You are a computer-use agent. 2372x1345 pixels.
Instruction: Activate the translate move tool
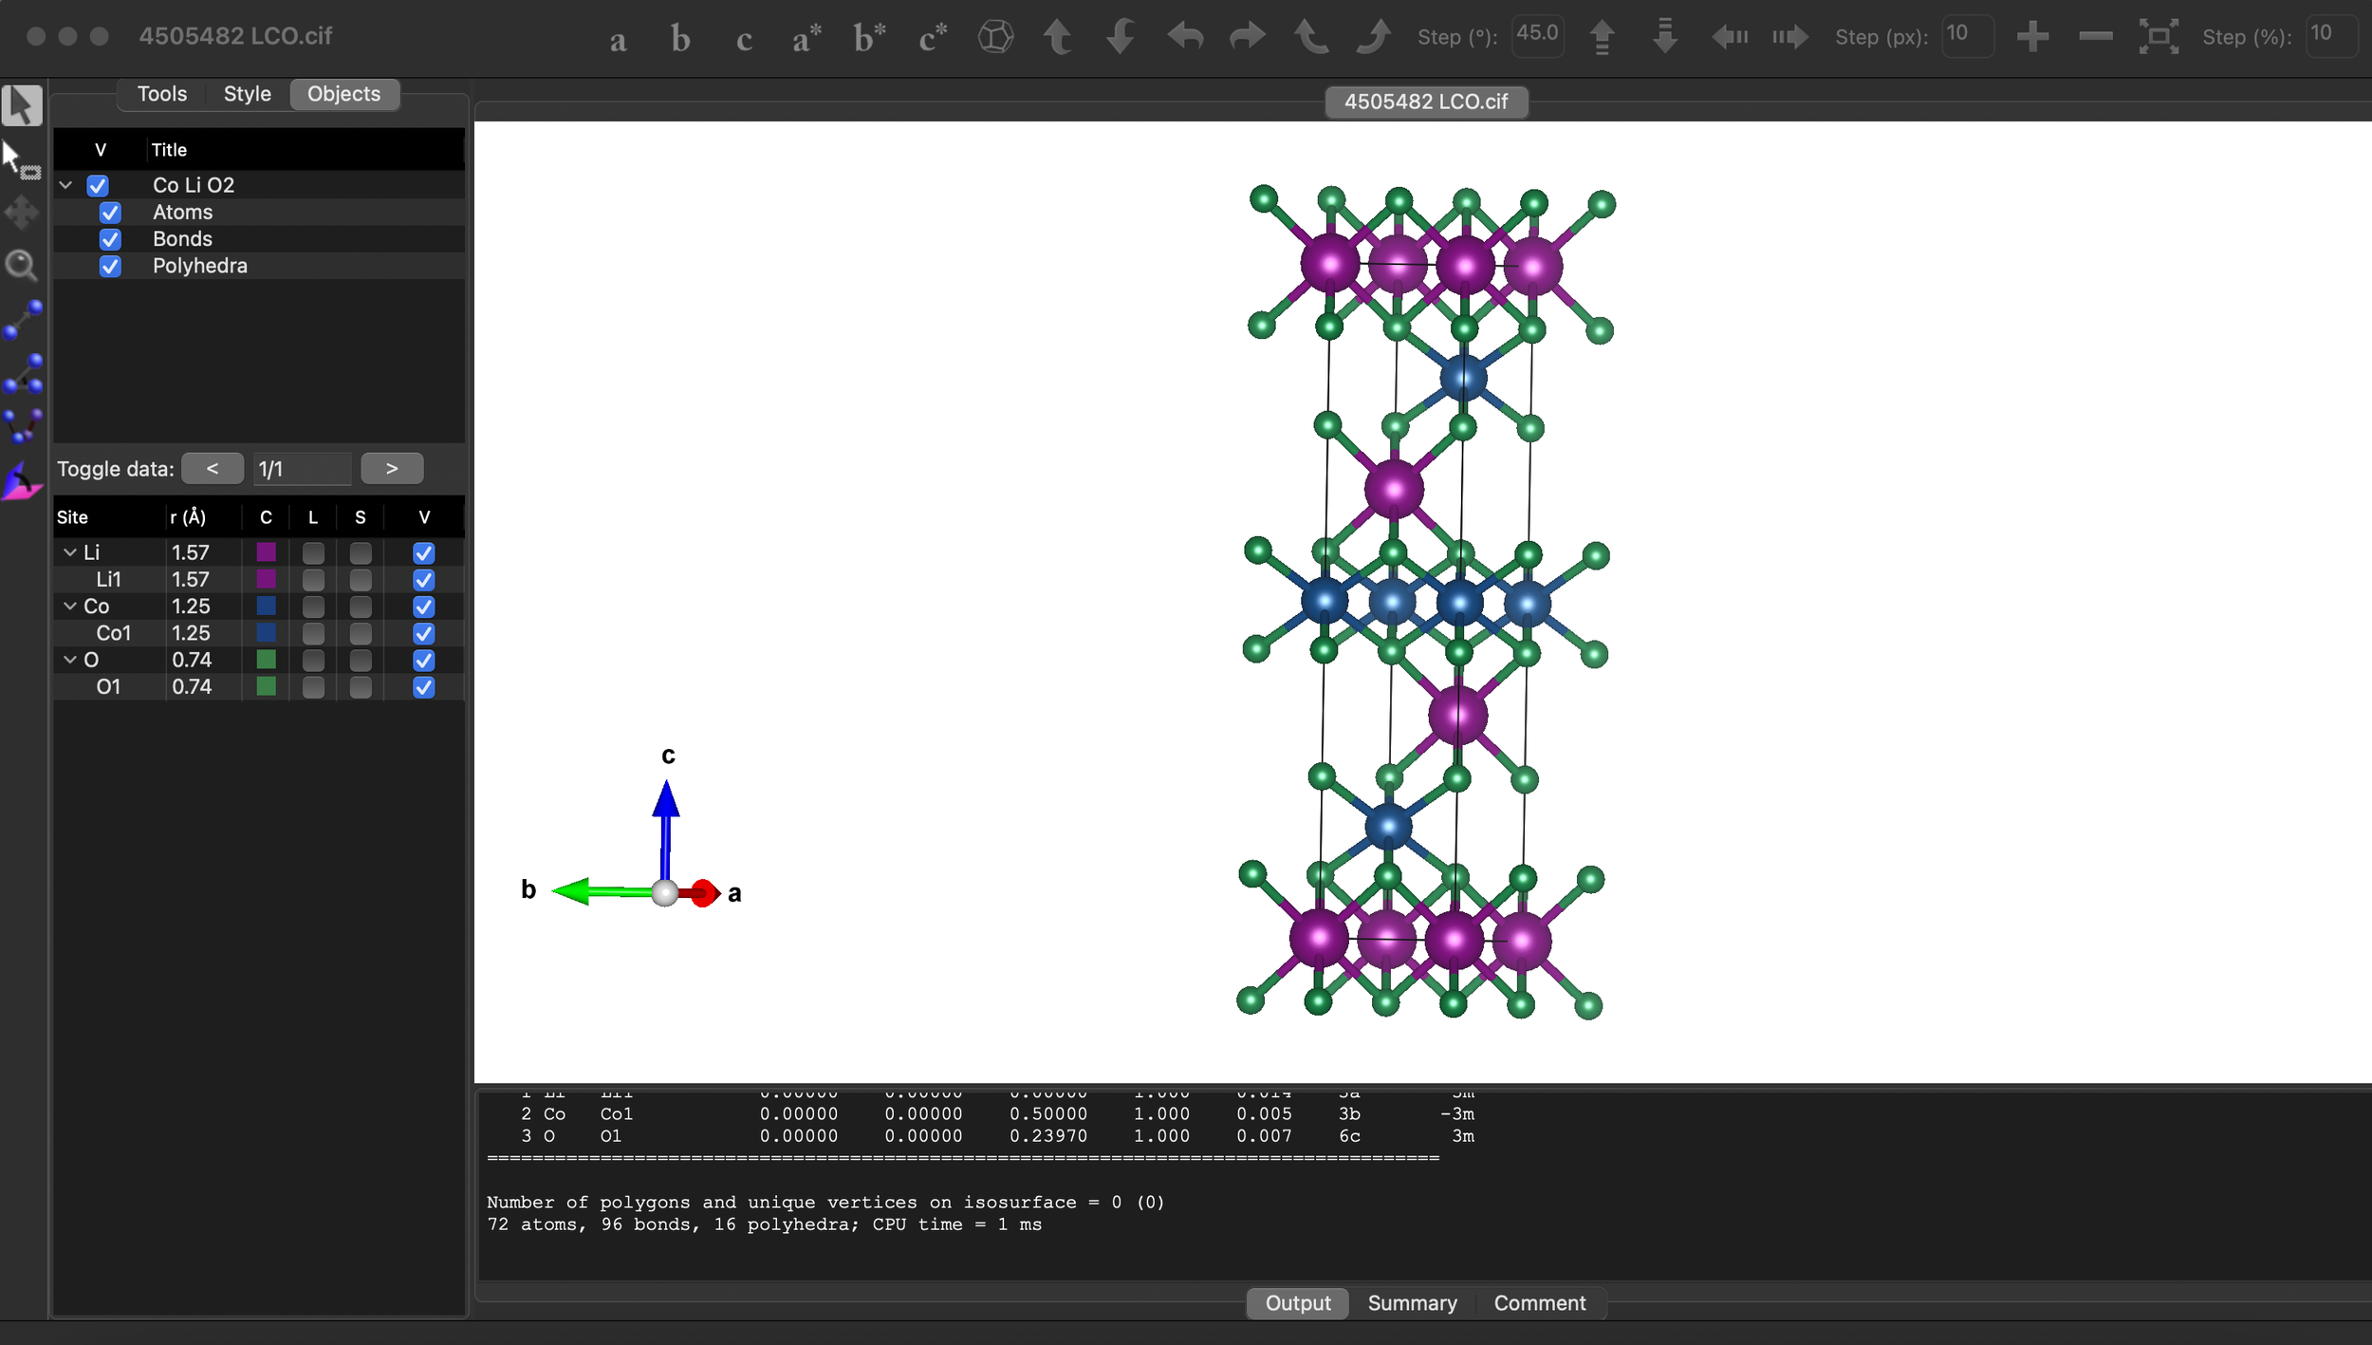point(21,213)
